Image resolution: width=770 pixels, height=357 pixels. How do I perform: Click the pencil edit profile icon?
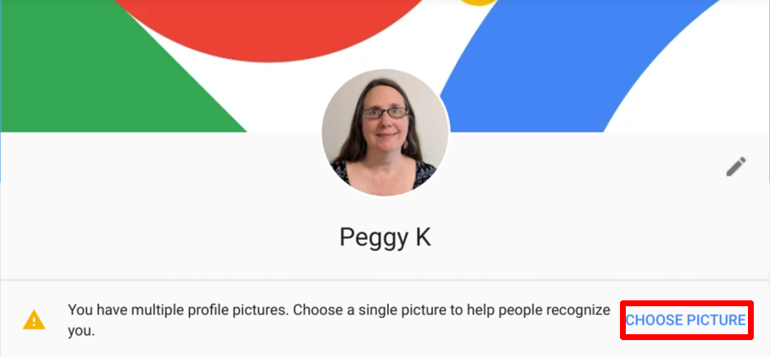pos(736,166)
